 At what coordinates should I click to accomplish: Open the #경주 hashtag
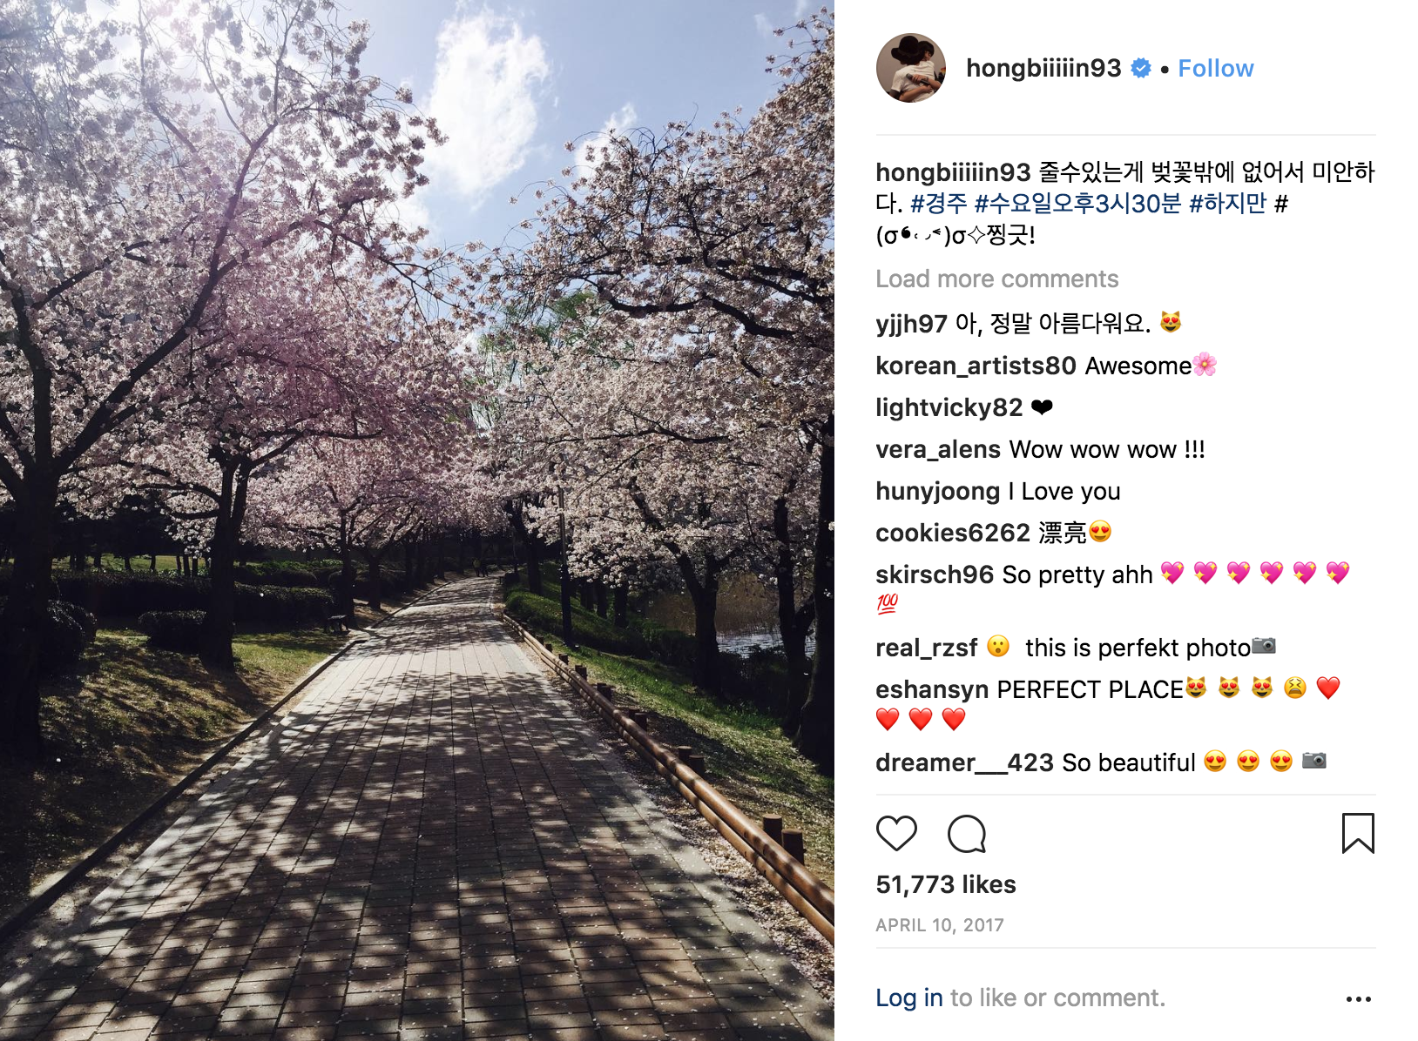pyautogui.click(x=938, y=204)
